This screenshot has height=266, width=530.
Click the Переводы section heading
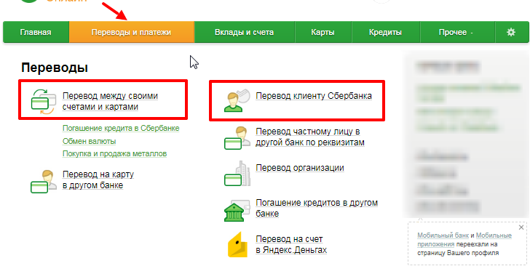tap(55, 68)
